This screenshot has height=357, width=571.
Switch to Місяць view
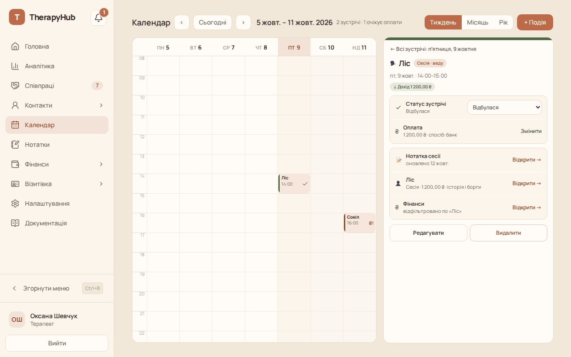[478, 22]
